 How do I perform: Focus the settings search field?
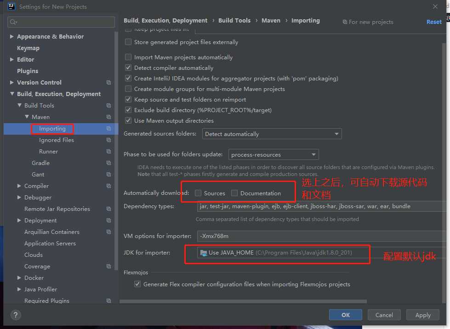(61, 22)
